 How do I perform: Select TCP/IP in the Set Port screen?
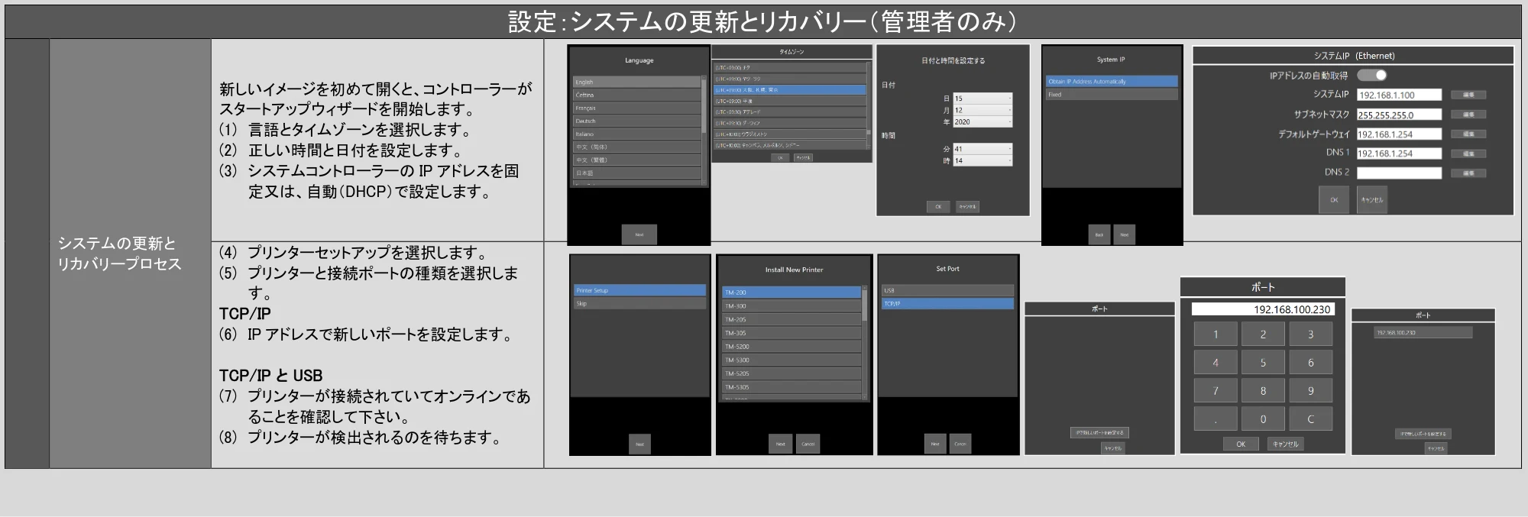tap(947, 303)
